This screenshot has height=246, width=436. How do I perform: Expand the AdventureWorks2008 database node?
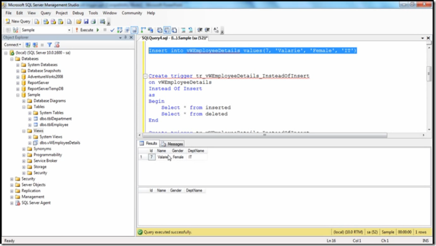(18, 77)
